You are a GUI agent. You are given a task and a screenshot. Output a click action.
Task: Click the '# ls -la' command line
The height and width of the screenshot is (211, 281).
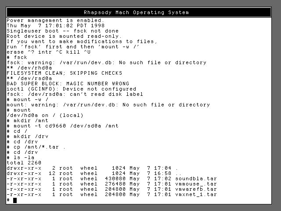tap(21, 157)
